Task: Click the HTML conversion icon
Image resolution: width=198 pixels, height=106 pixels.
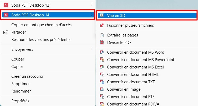Action: pyautogui.click(x=102, y=74)
